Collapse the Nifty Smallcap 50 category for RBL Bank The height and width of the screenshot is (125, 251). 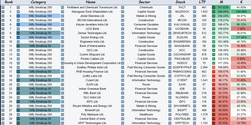coord(18,93)
